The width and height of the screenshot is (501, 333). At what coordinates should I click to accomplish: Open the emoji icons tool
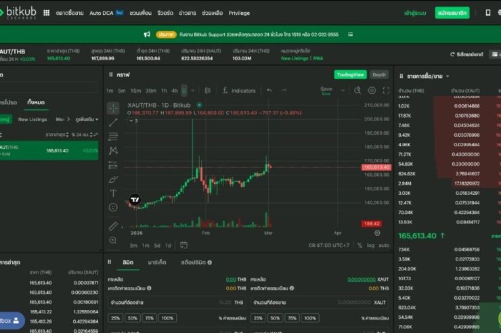coord(113,208)
